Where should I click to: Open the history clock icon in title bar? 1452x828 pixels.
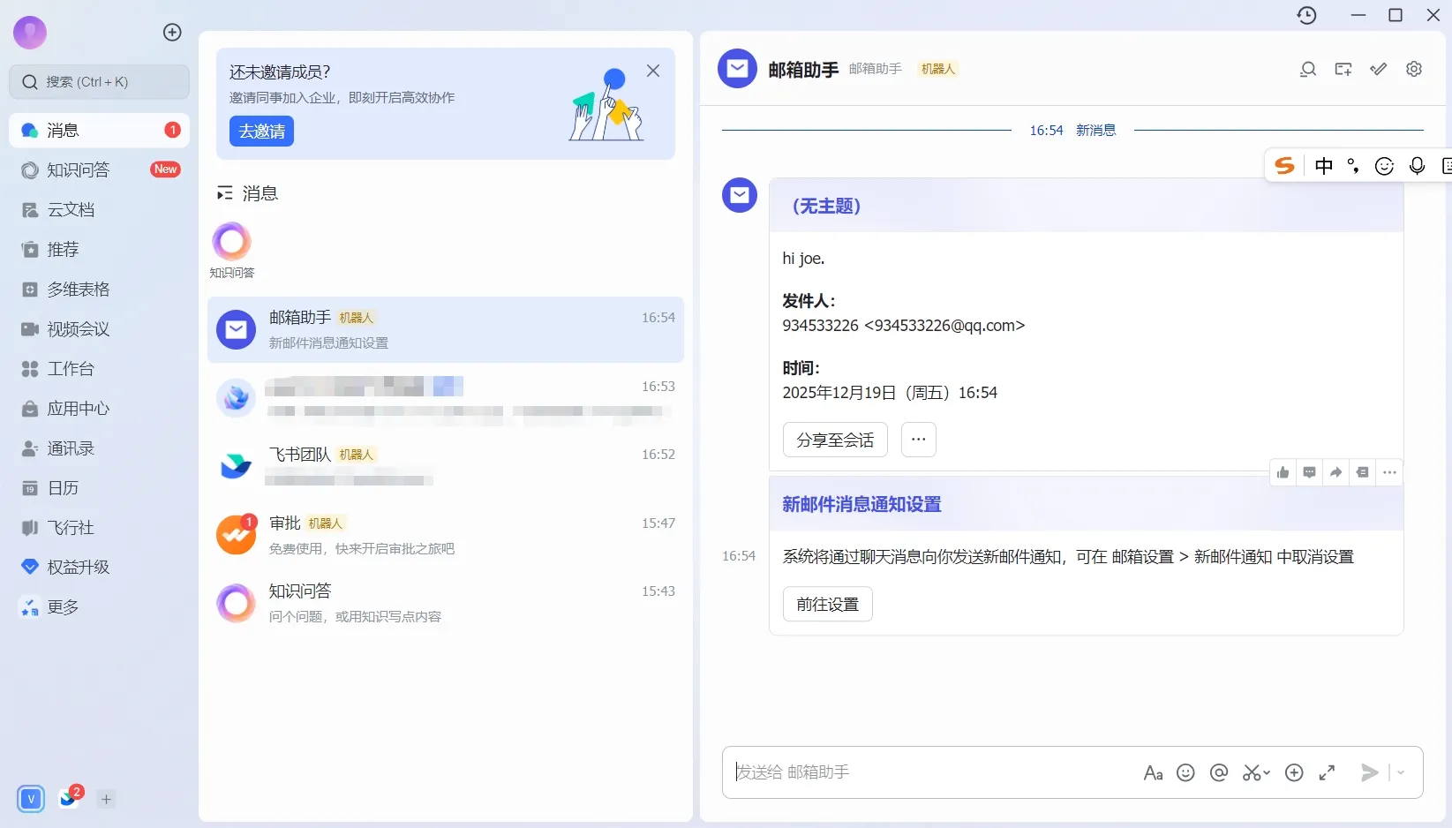pos(1306,15)
